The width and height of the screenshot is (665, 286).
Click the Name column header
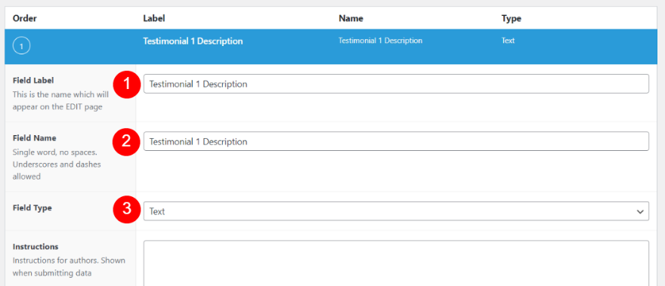(351, 19)
